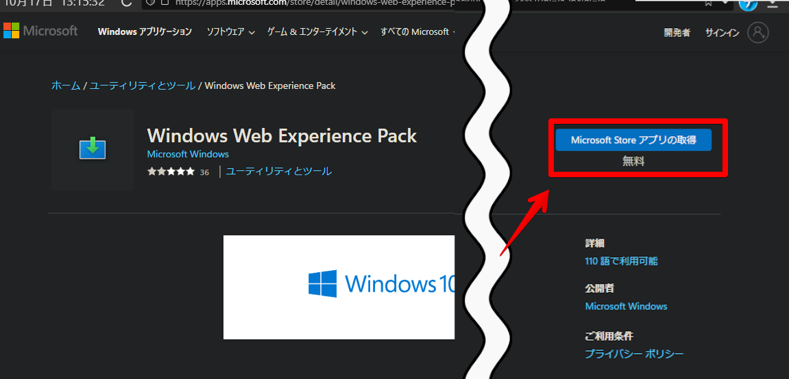The image size is (789, 379).
Task: Click the 36 ratings count
Action: (x=204, y=172)
